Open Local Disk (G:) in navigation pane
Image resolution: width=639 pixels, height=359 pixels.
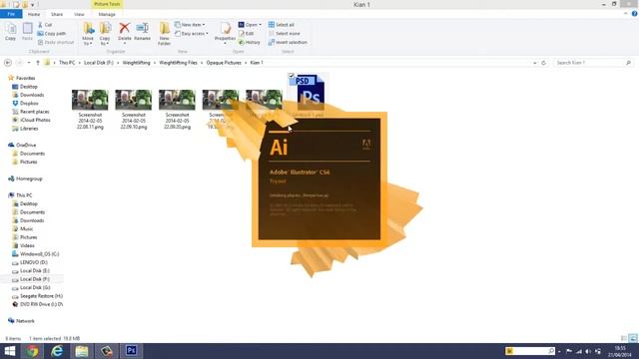click(35, 287)
